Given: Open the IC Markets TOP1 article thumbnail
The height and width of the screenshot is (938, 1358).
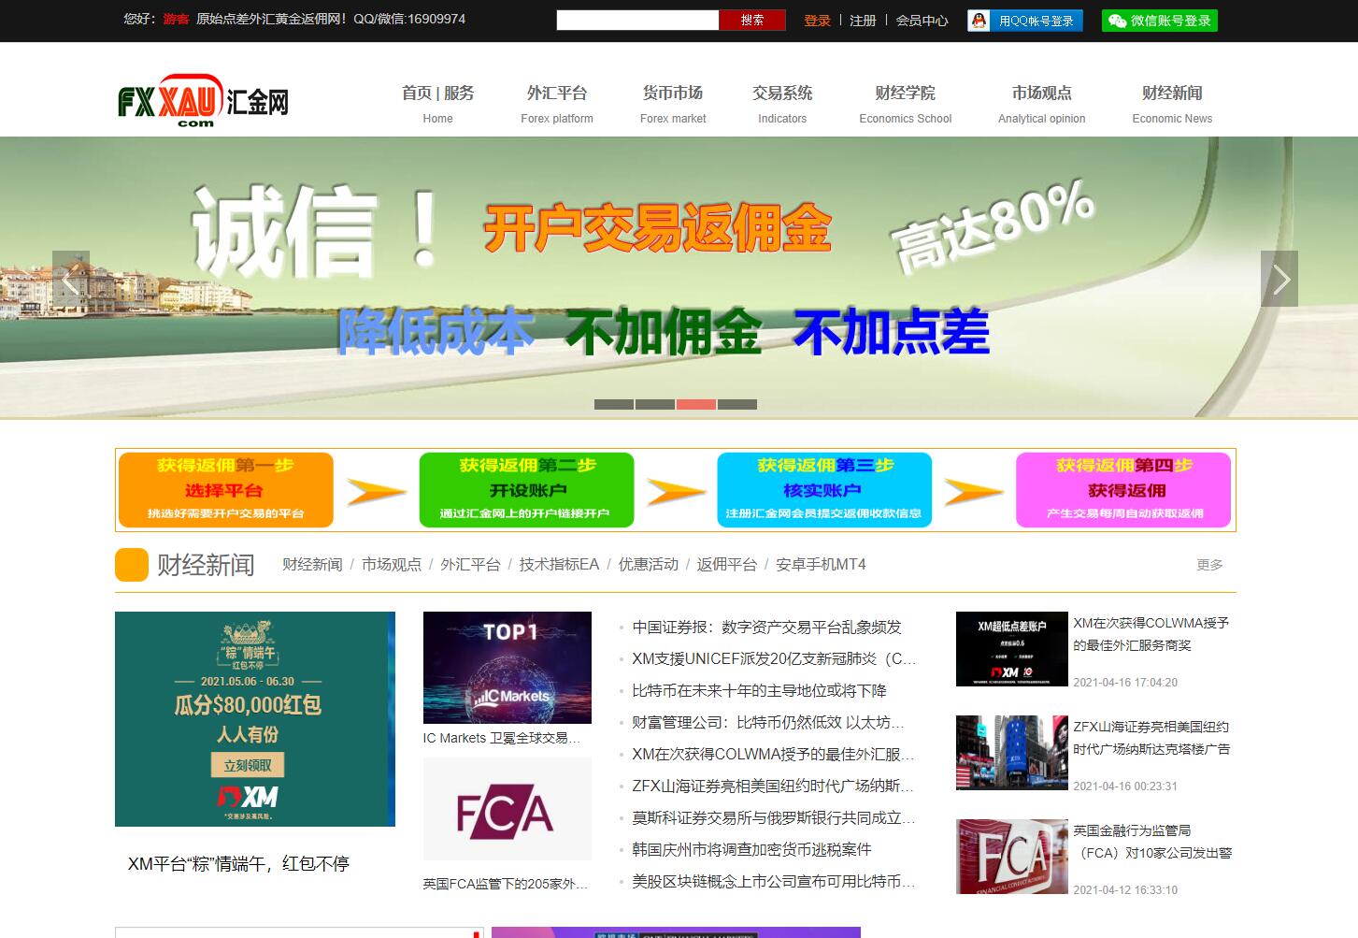Looking at the screenshot, I should pos(507,668).
